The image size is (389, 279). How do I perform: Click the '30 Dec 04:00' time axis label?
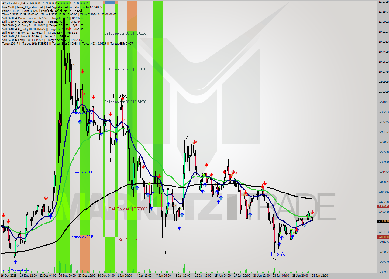coord(106,276)
